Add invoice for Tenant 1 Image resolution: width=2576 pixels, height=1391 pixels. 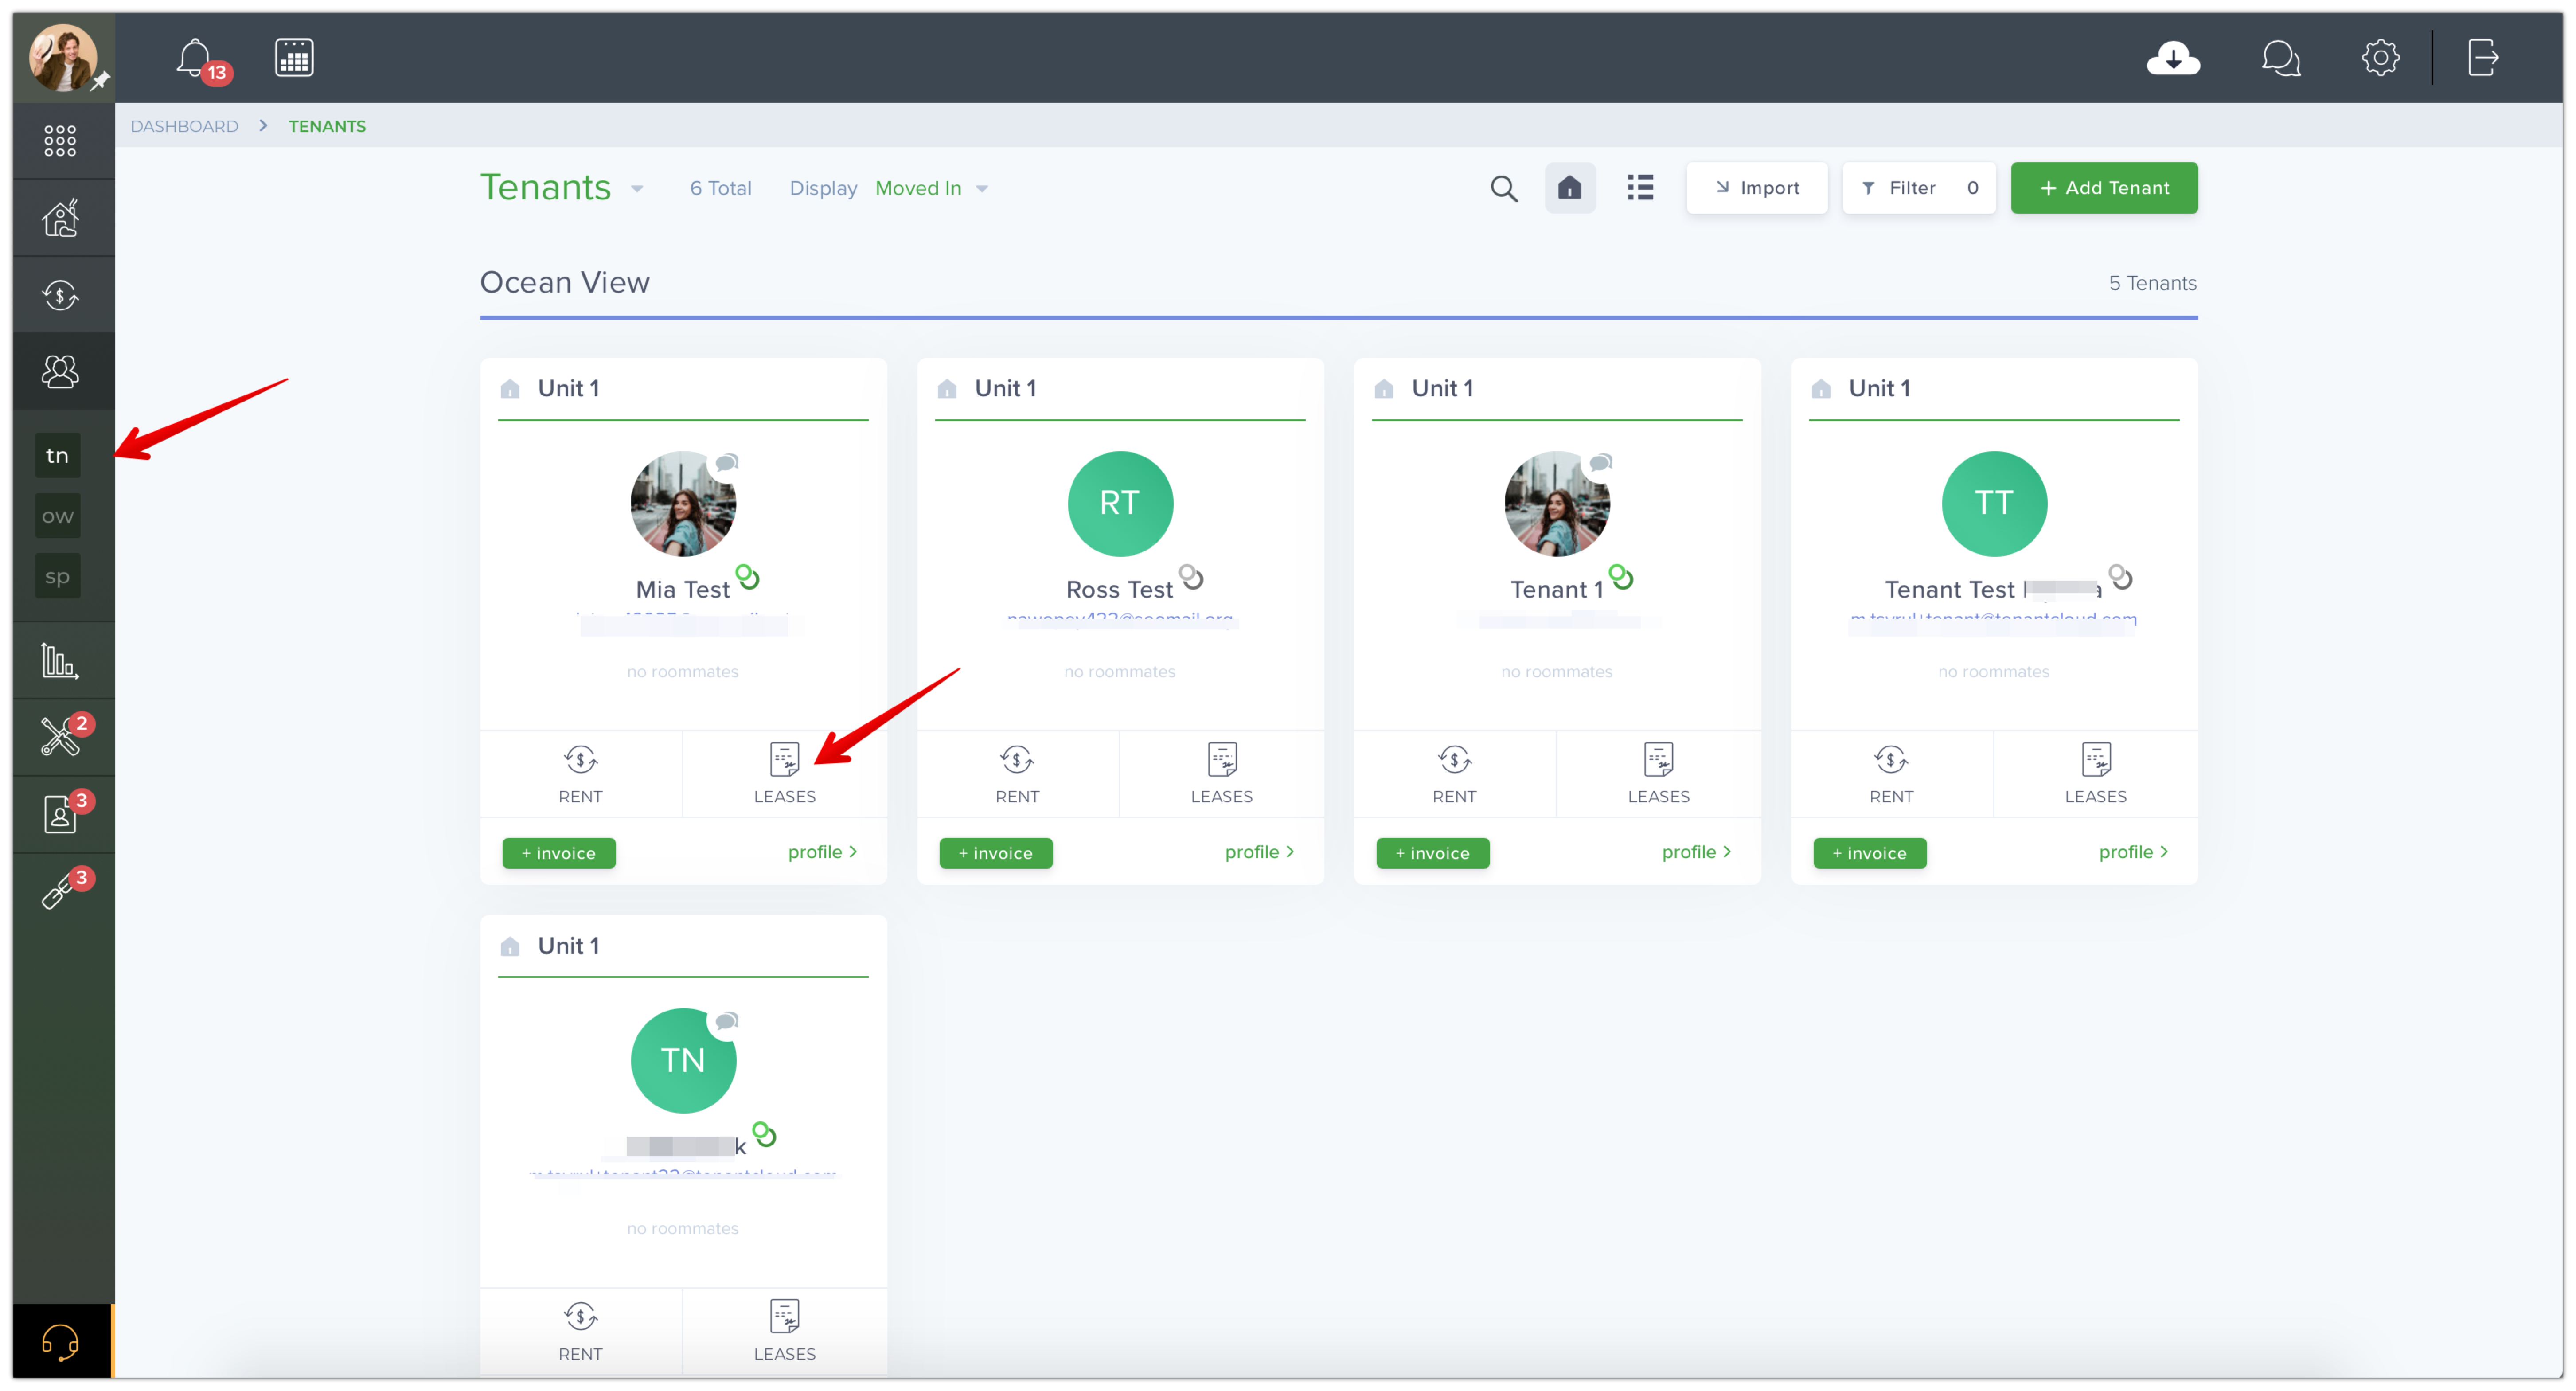pos(1432,853)
